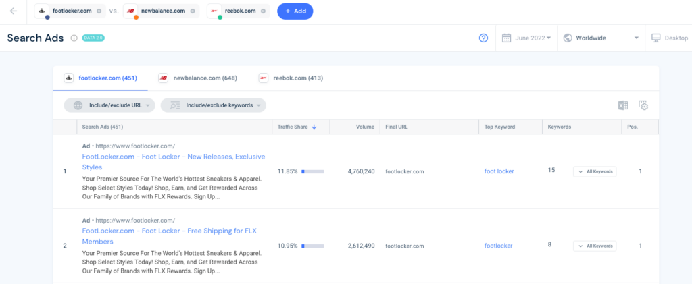The width and height of the screenshot is (692, 284).
Task: Switch to reebok.com (413) tab
Action: click(291, 78)
